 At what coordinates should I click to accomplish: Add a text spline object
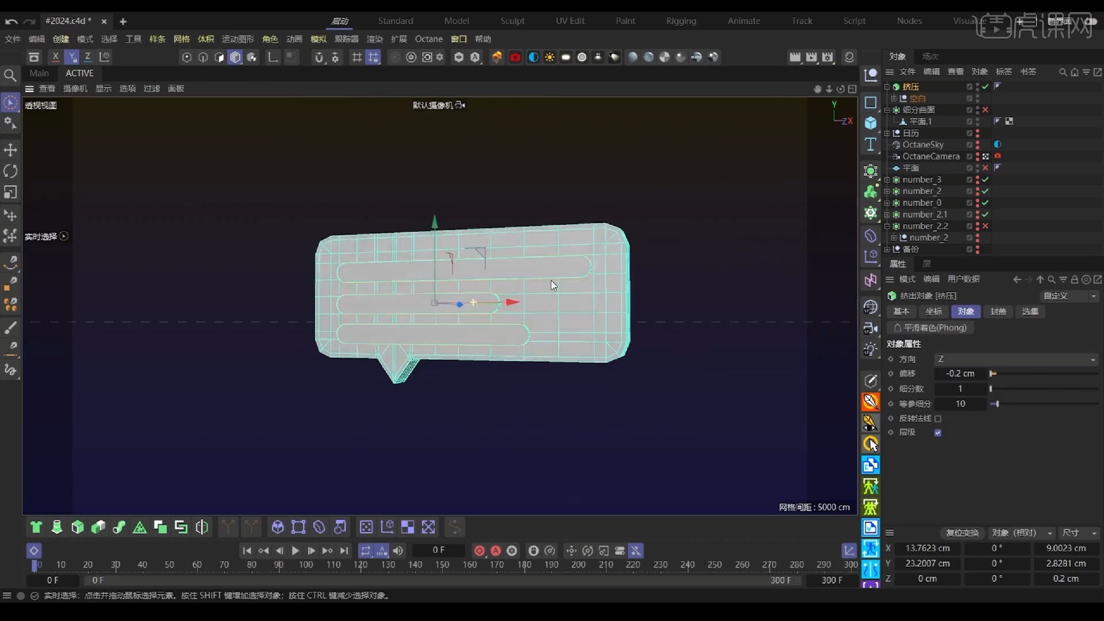click(871, 144)
